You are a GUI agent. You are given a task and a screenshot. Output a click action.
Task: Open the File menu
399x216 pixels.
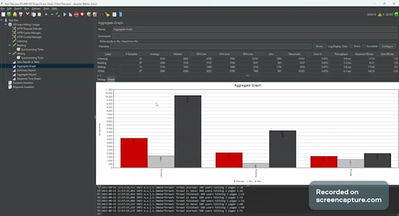[x=2, y=9]
